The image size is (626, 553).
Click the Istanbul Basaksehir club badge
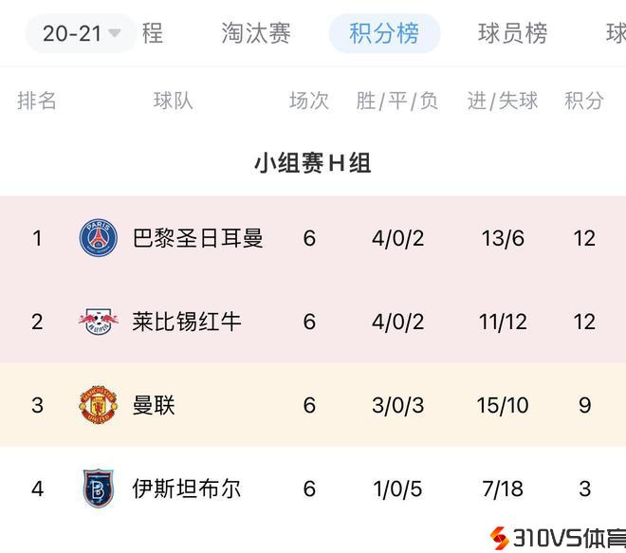98,488
